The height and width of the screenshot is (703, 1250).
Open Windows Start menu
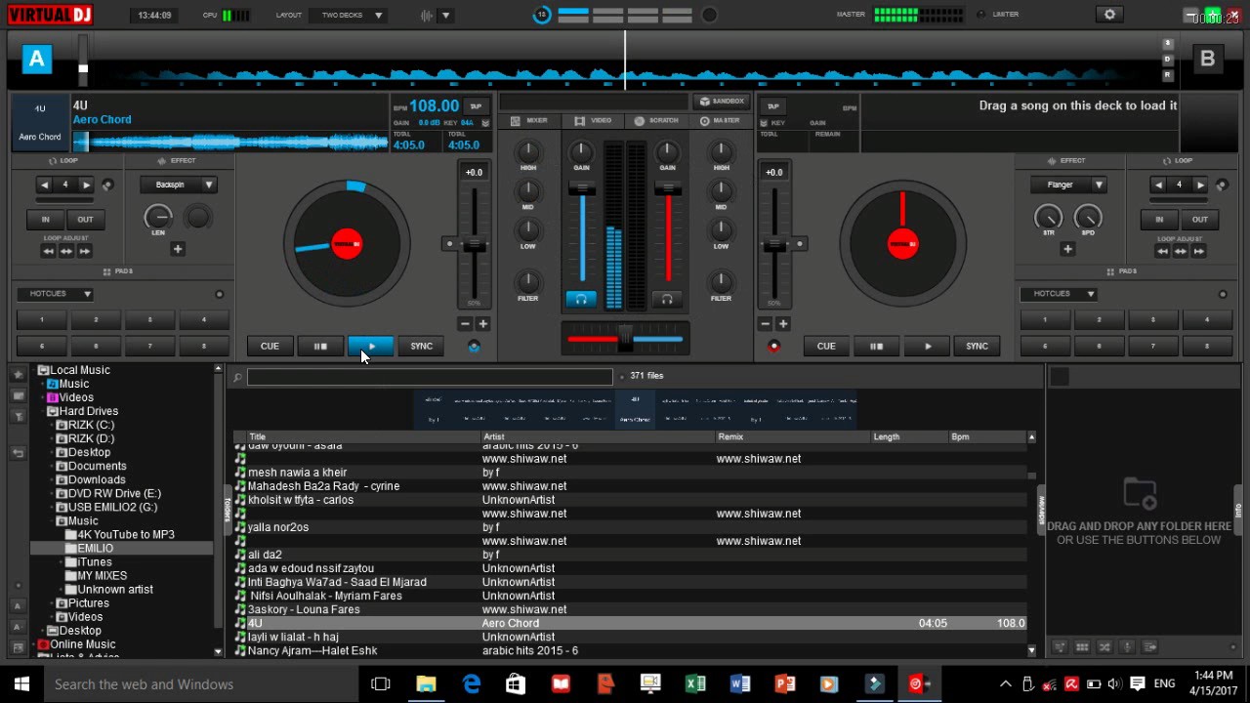pos(21,683)
